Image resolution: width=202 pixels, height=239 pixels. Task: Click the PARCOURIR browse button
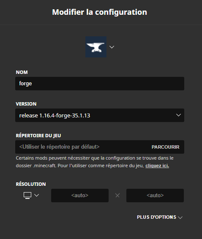(x=165, y=147)
